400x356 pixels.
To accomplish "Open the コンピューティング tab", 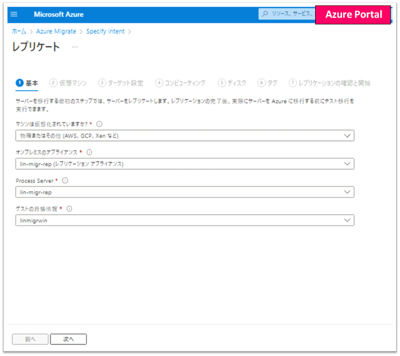I will 180,83.
